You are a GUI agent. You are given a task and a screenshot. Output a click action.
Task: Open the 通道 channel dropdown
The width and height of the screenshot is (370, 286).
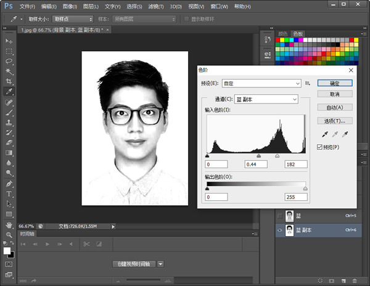coord(265,99)
